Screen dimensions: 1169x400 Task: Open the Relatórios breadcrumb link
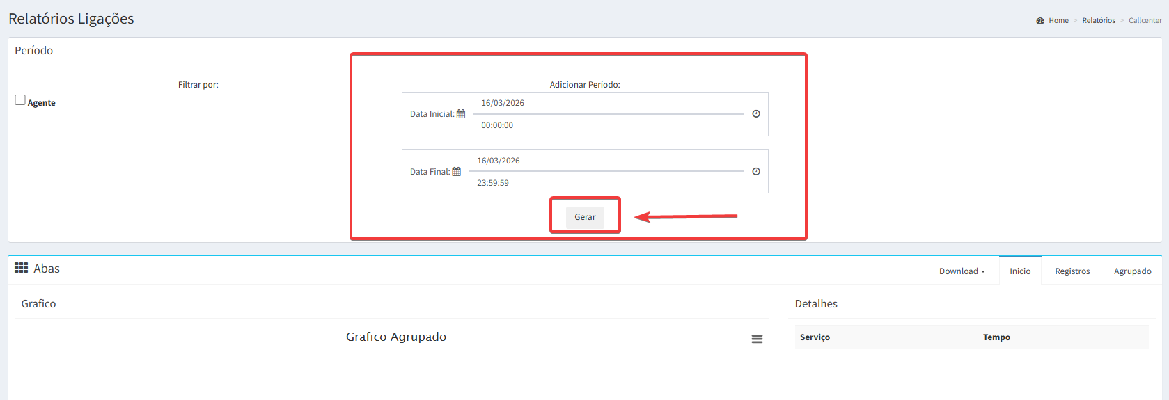(x=1098, y=21)
